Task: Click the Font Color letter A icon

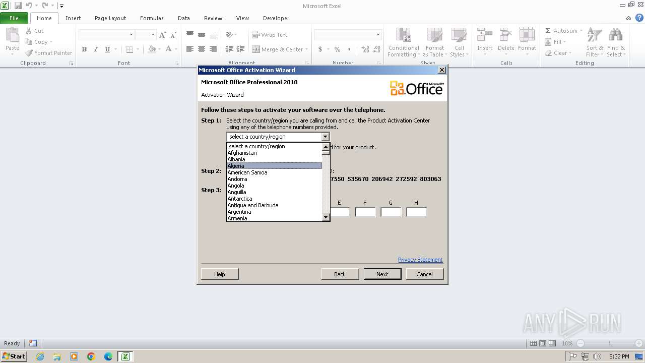Action: [x=168, y=49]
